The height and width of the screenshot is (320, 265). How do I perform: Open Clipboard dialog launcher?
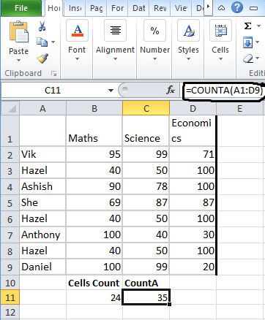pos(53,73)
